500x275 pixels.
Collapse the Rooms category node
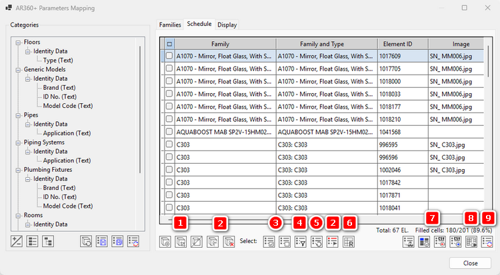click(x=18, y=216)
